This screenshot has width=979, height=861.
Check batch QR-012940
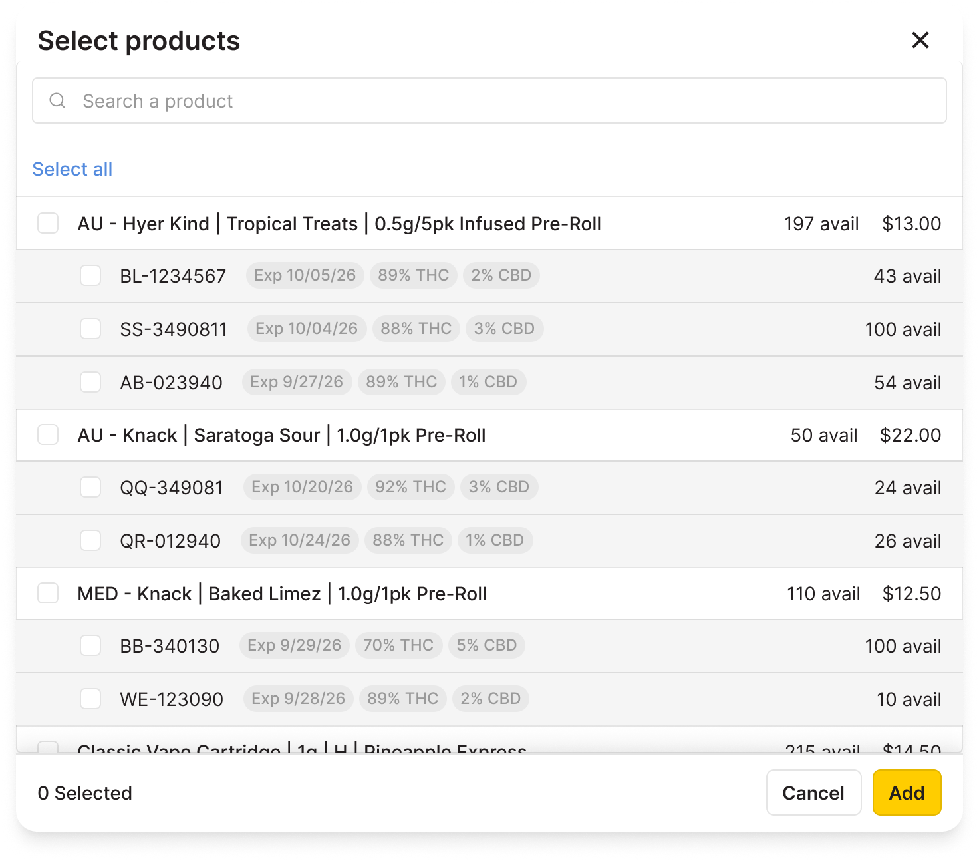click(90, 540)
